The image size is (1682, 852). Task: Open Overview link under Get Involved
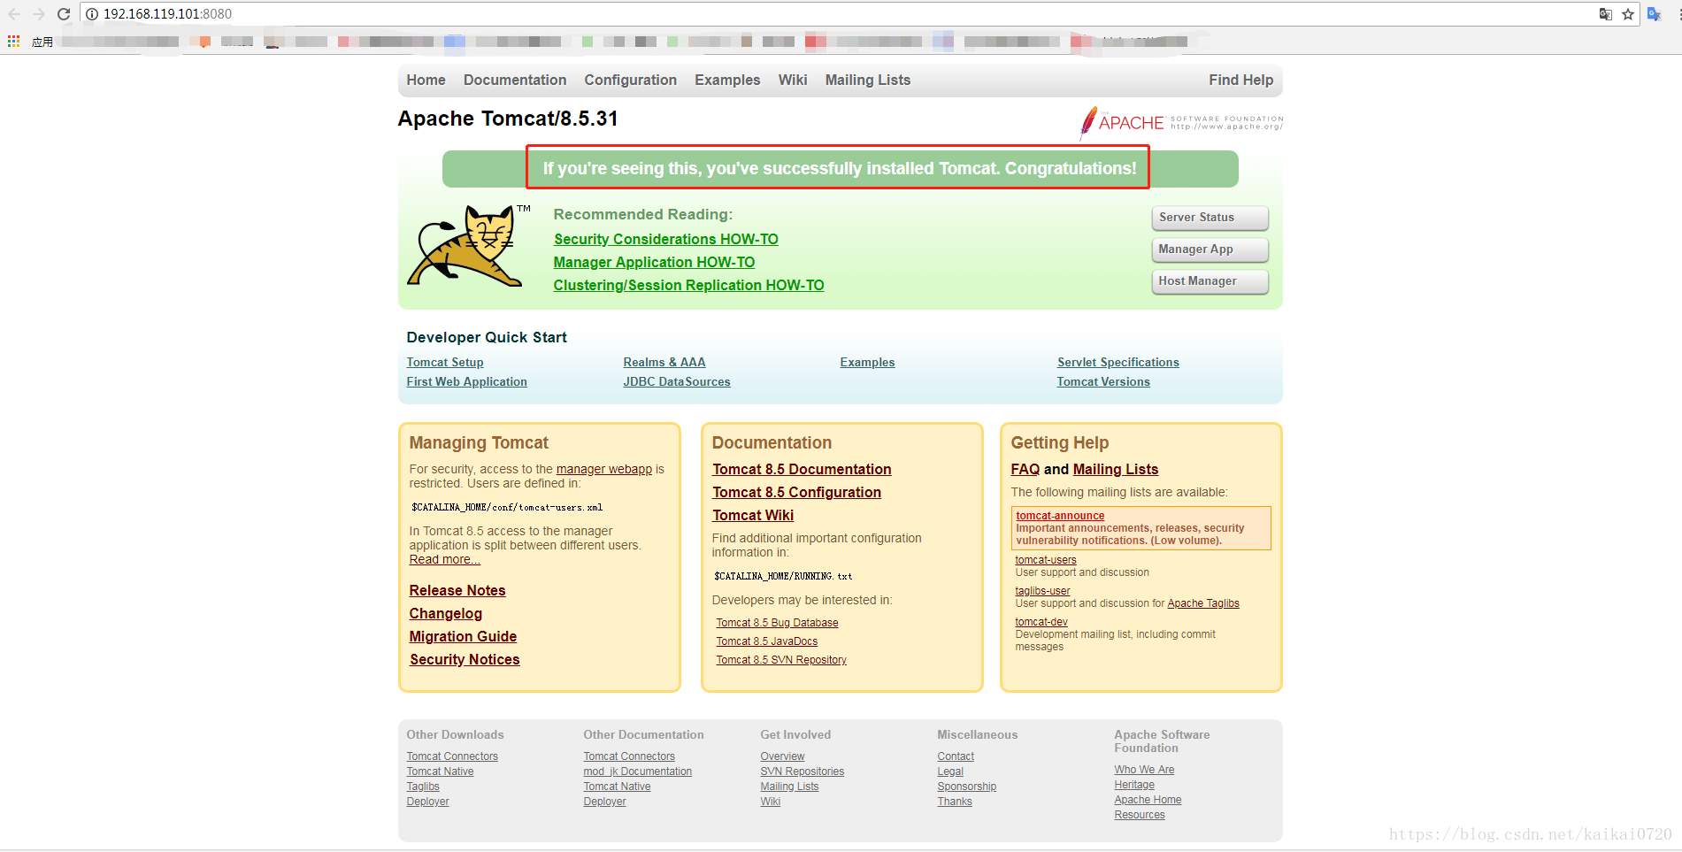coord(782,756)
